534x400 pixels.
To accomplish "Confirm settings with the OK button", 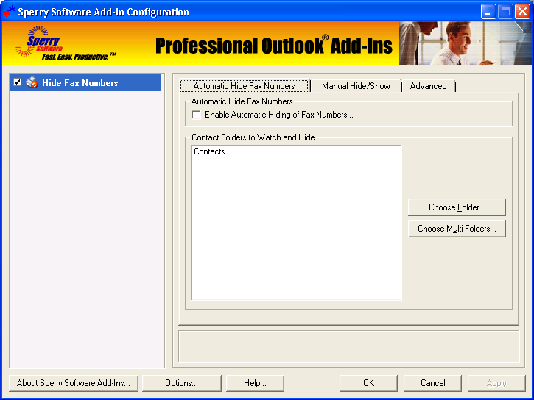I will click(368, 383).
